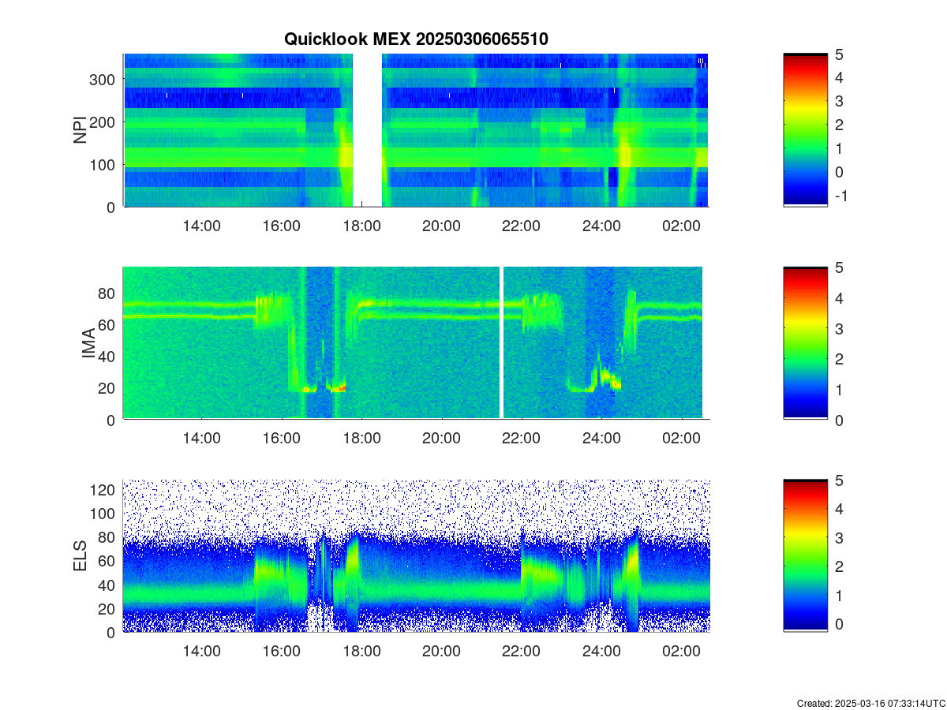Viewport: 947px width, 710px height.
Task: Click the 40 tick on the ELS y-axis
Action: tap(108, 585)
